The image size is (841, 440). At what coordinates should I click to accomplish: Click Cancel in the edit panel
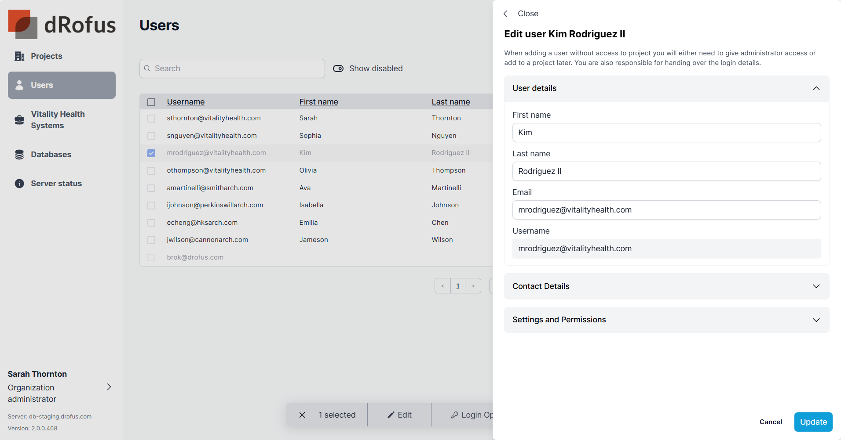pos(771,422)
